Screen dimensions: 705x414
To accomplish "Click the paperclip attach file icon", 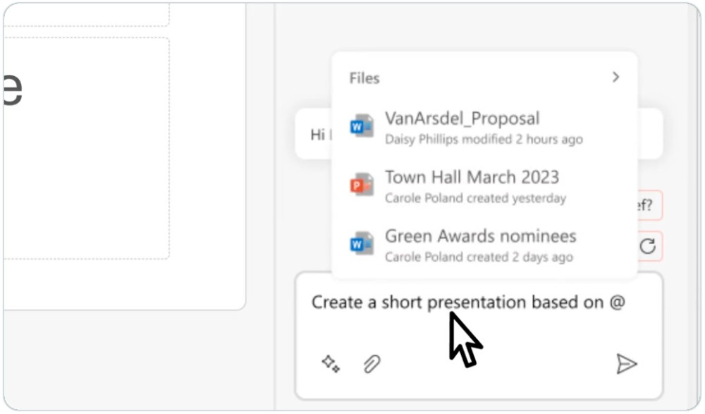I will pos(372,364).
